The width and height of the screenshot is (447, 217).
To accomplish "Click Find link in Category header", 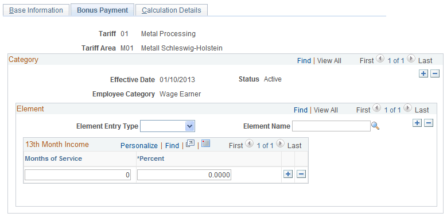I will [304, 61].
